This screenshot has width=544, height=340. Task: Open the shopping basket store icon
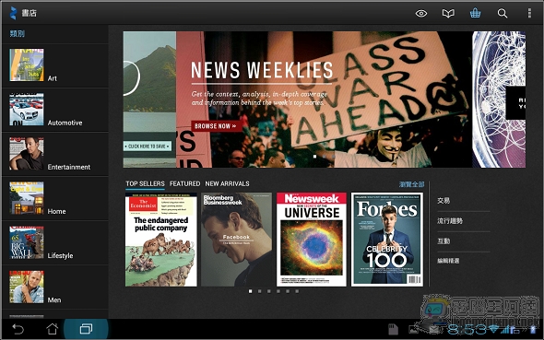[x=475, y=13]
